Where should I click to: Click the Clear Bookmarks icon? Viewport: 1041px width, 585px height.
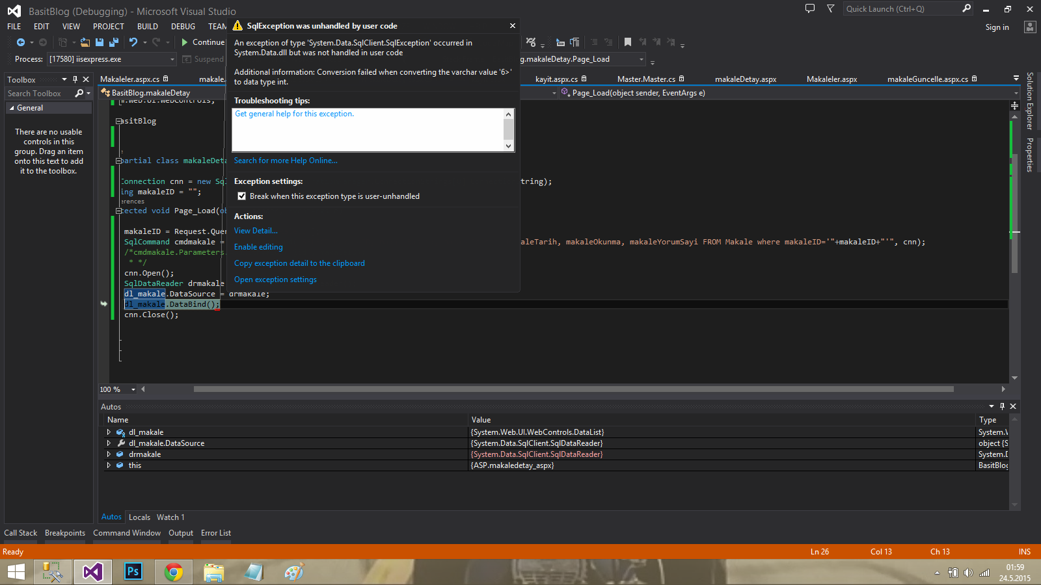click(671, 42)
